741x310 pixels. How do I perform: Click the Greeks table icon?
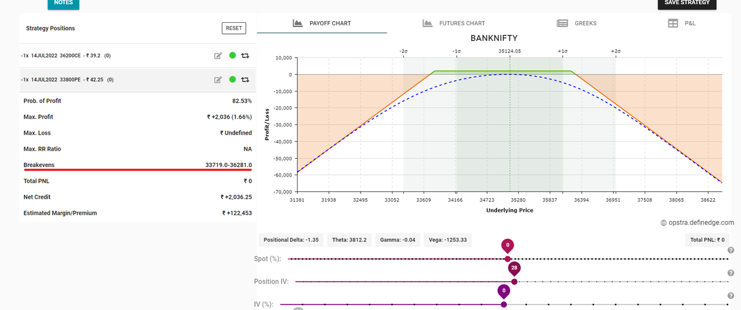562,23
